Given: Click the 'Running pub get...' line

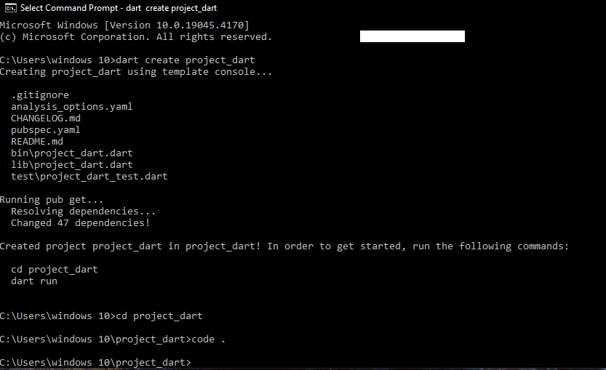Looking at the screenshot, I should pos(52,199).
